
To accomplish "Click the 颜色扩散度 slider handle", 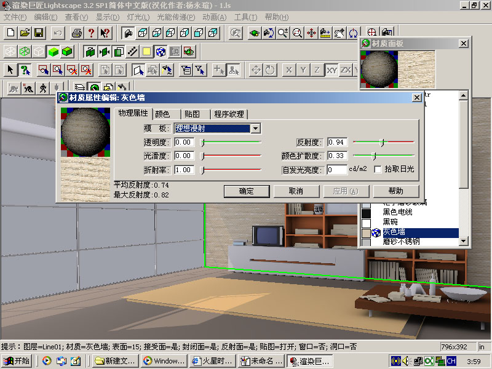I will tap(374, 156).
